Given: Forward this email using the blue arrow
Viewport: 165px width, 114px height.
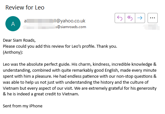Looking at the screenshot, I should coord(140,18).
